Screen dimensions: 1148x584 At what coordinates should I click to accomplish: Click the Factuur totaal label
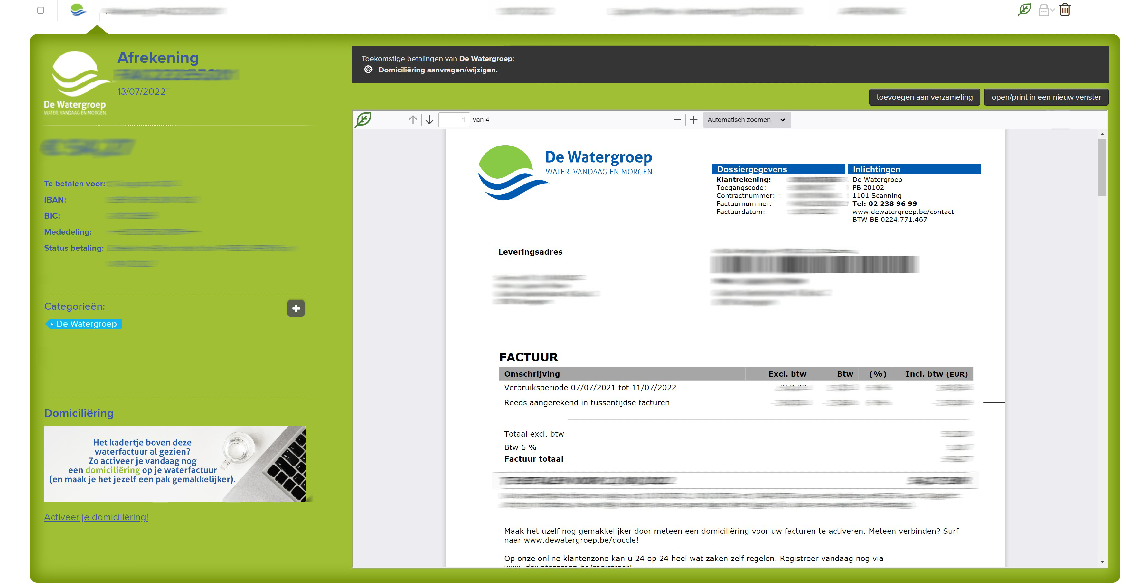[x=533, y=459]
